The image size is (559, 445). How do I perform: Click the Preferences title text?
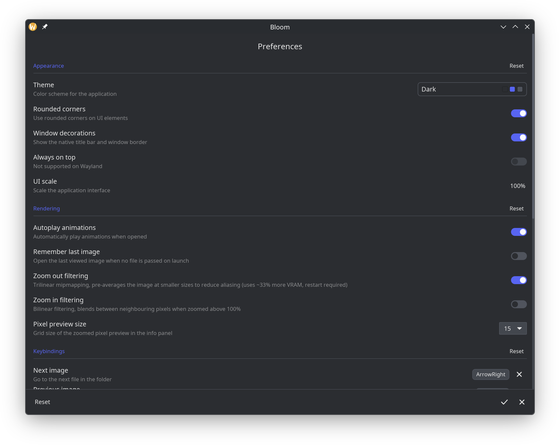click(280, 47)
